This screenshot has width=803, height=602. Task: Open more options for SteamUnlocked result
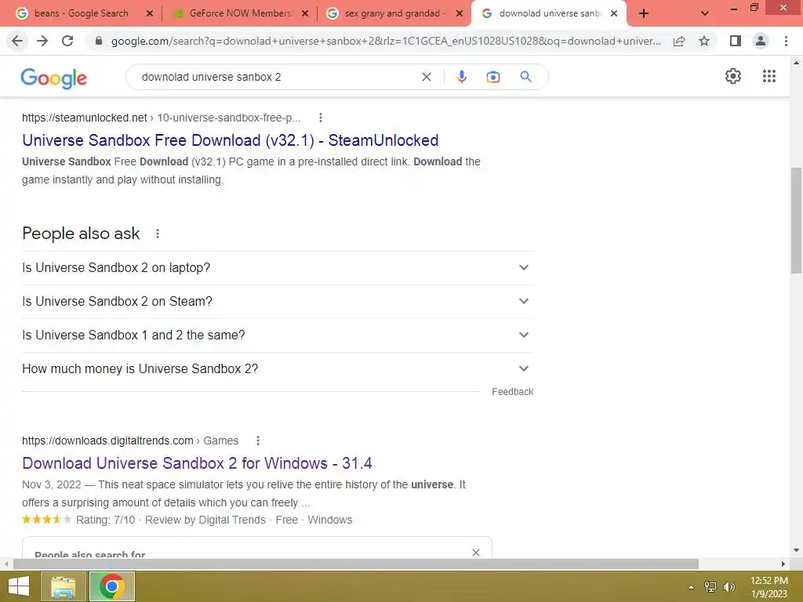coord(321,118)
